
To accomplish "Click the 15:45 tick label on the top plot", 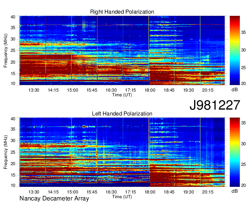I will (92, 90).
